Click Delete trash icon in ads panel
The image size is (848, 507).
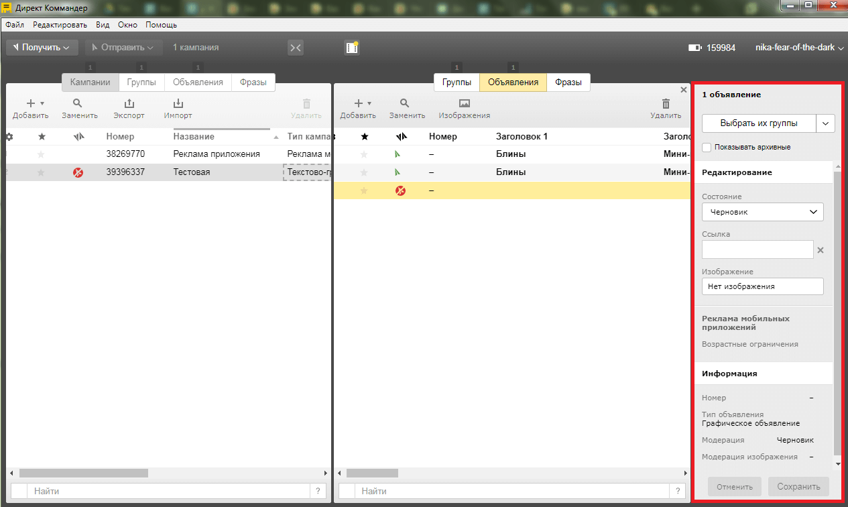[x=665, y=104]
